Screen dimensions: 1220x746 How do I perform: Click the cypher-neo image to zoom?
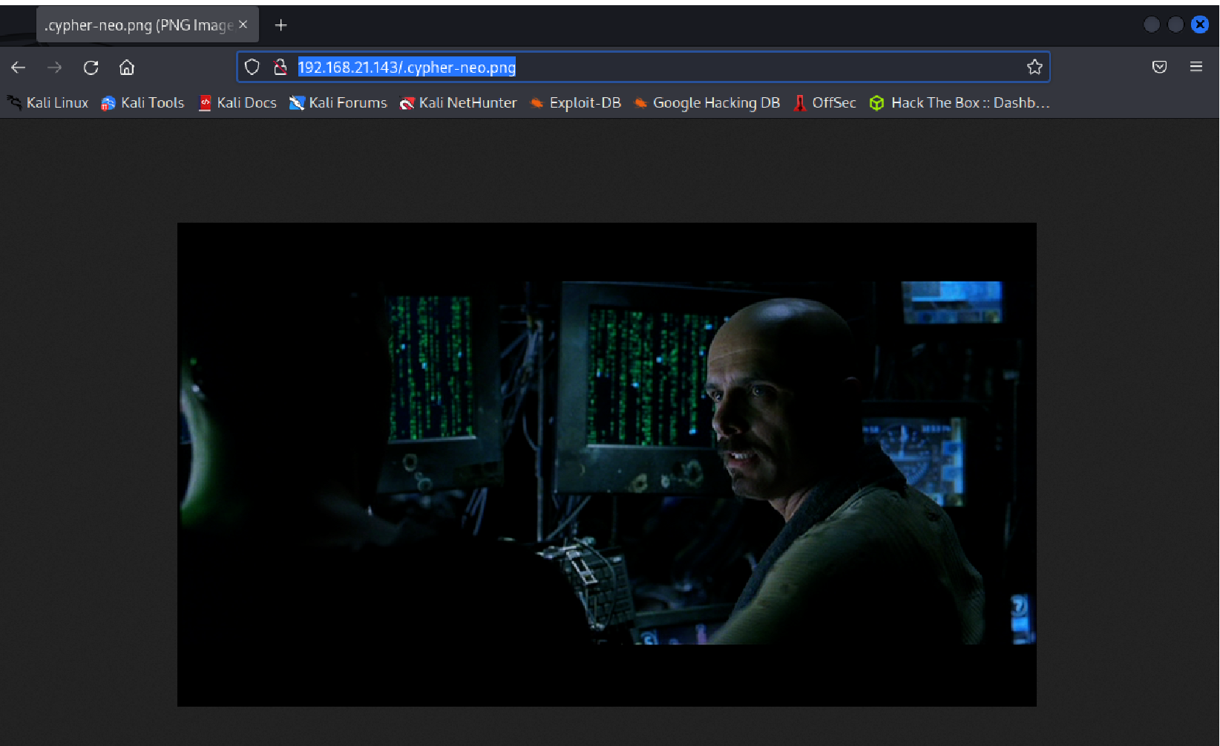[x=606, y=464]
